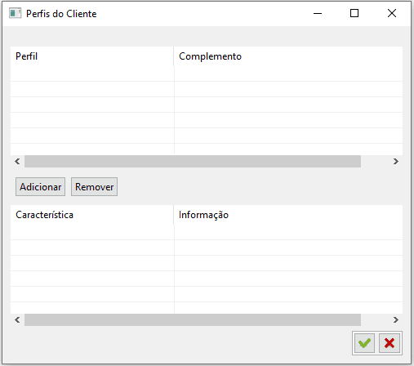Select first empty row under Perfil
Viewport: 414px width, 366px height.
[92, 74]
